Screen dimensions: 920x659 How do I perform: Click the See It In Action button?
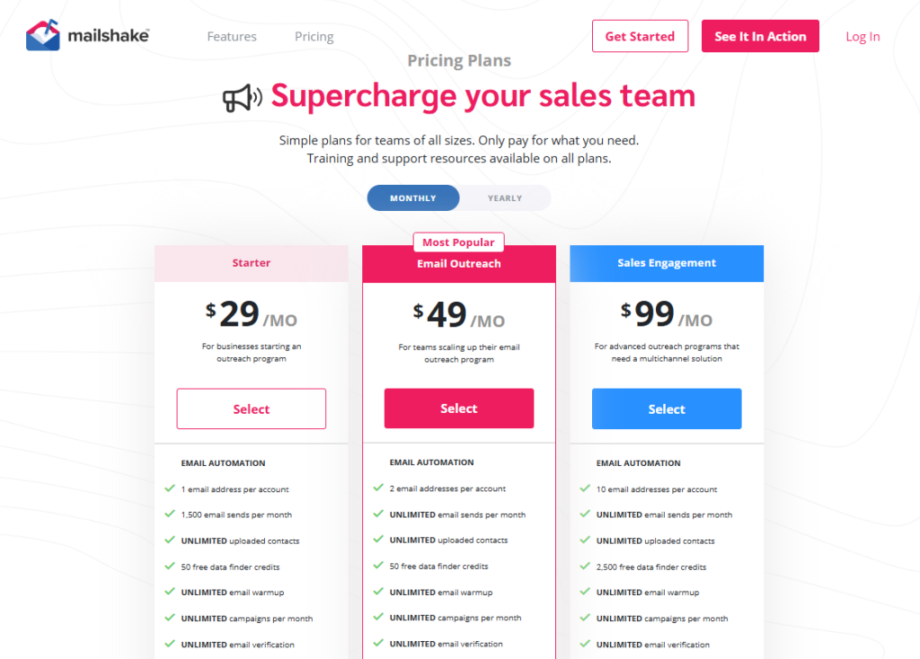click(x=760, y=36)
